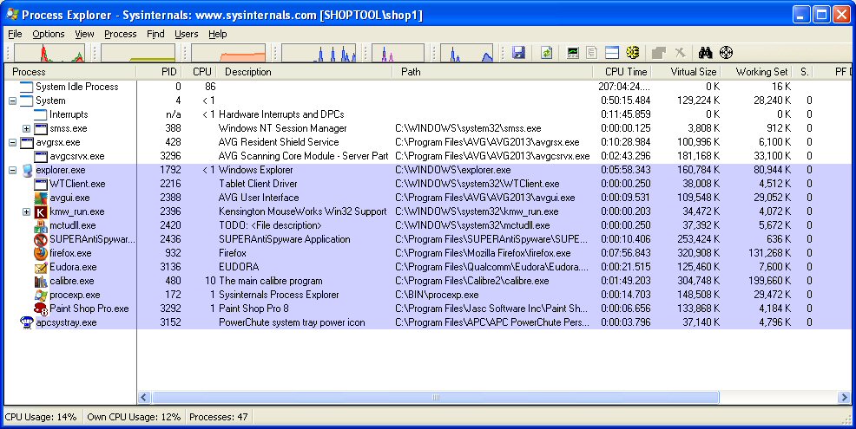Click the pink and blue network history graph
Screen dimensions: 856x429
[398, 53]
